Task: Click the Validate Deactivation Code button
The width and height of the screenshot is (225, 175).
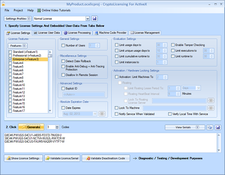Action: pyautogui.click(x=106, y=158)
